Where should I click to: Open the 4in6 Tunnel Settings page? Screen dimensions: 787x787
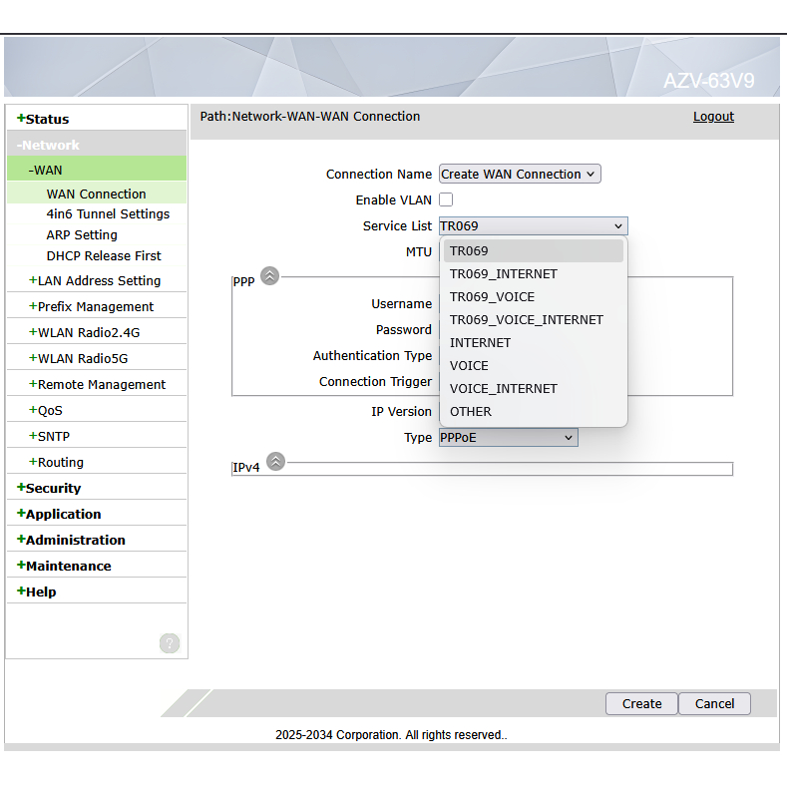[108, 213]
